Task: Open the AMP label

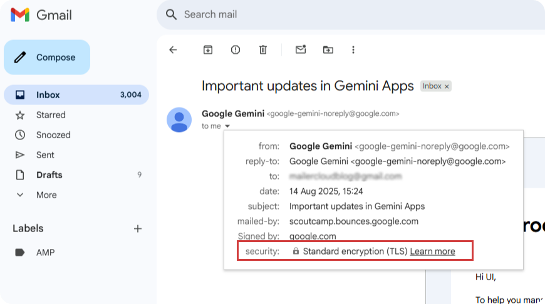Action: click(46, 253)
